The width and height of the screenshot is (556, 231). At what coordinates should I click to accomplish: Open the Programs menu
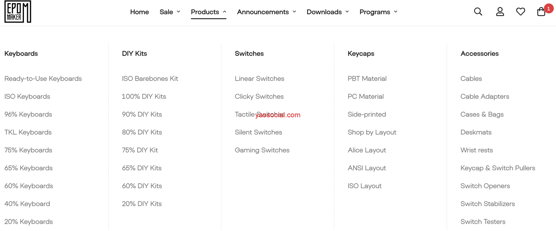[x=378, y=12]
